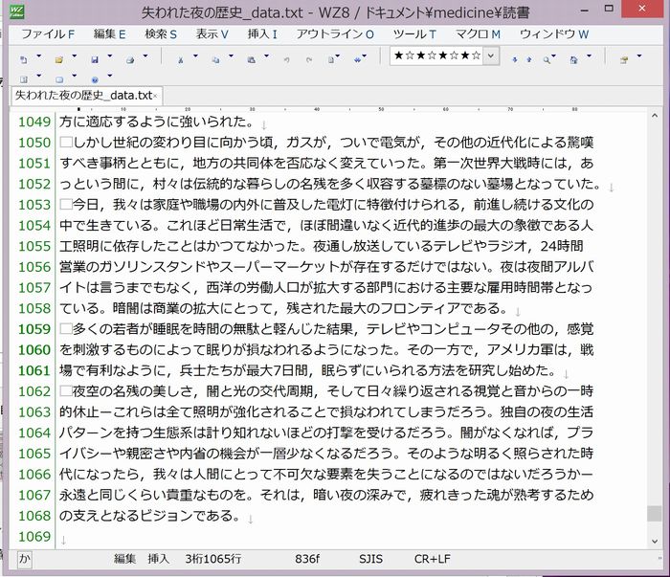This screenshot has height=577, width=670.
Task: Click the Open folder toolbar icon
Action: pos(59,60)
